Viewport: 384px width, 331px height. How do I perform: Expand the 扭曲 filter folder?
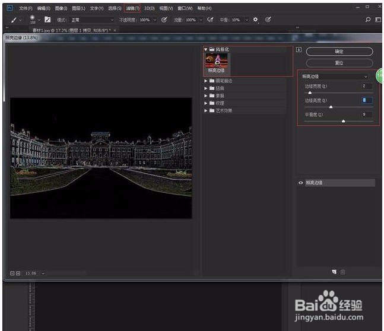pos(206,88)
